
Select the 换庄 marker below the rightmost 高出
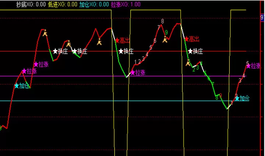tap(195, 51)
